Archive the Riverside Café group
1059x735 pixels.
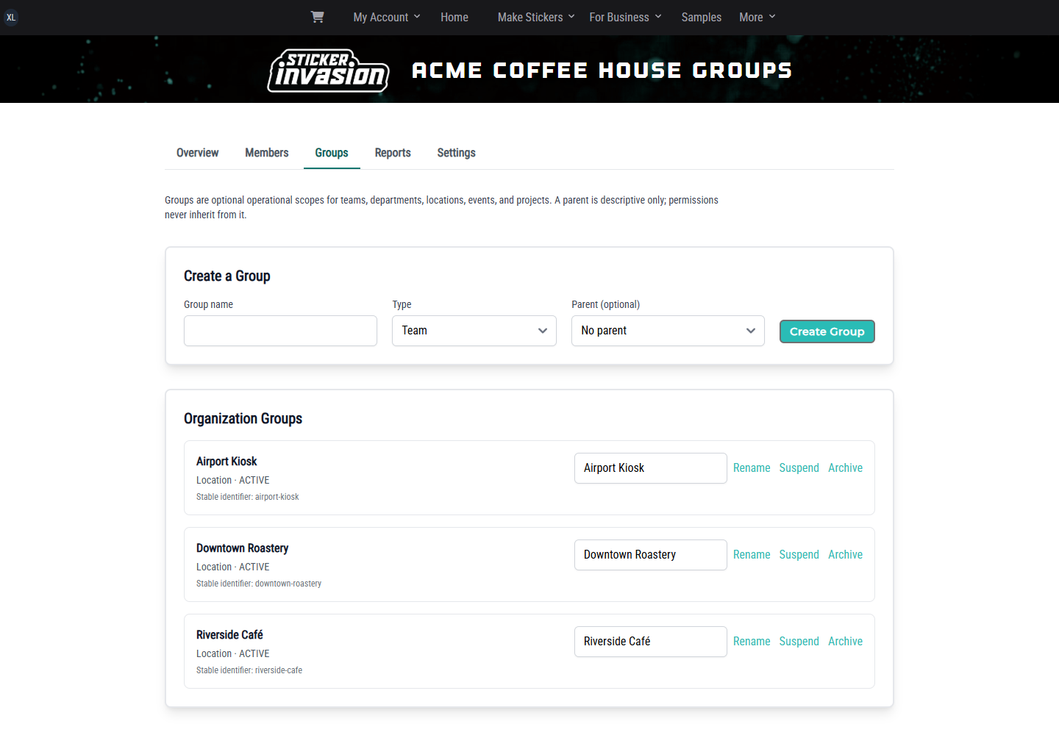846,642
